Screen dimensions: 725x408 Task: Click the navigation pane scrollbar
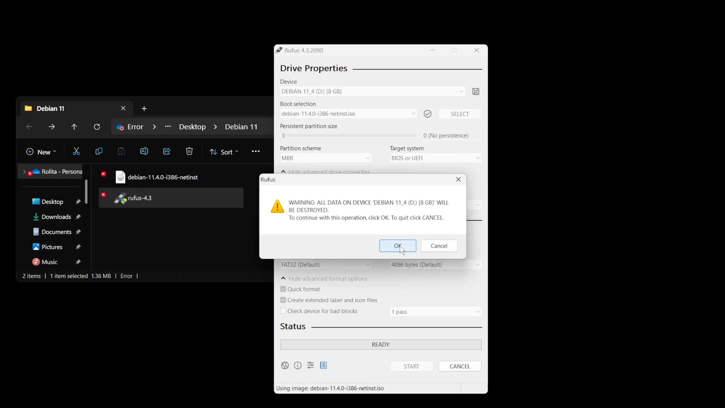(x=86, y=192)
